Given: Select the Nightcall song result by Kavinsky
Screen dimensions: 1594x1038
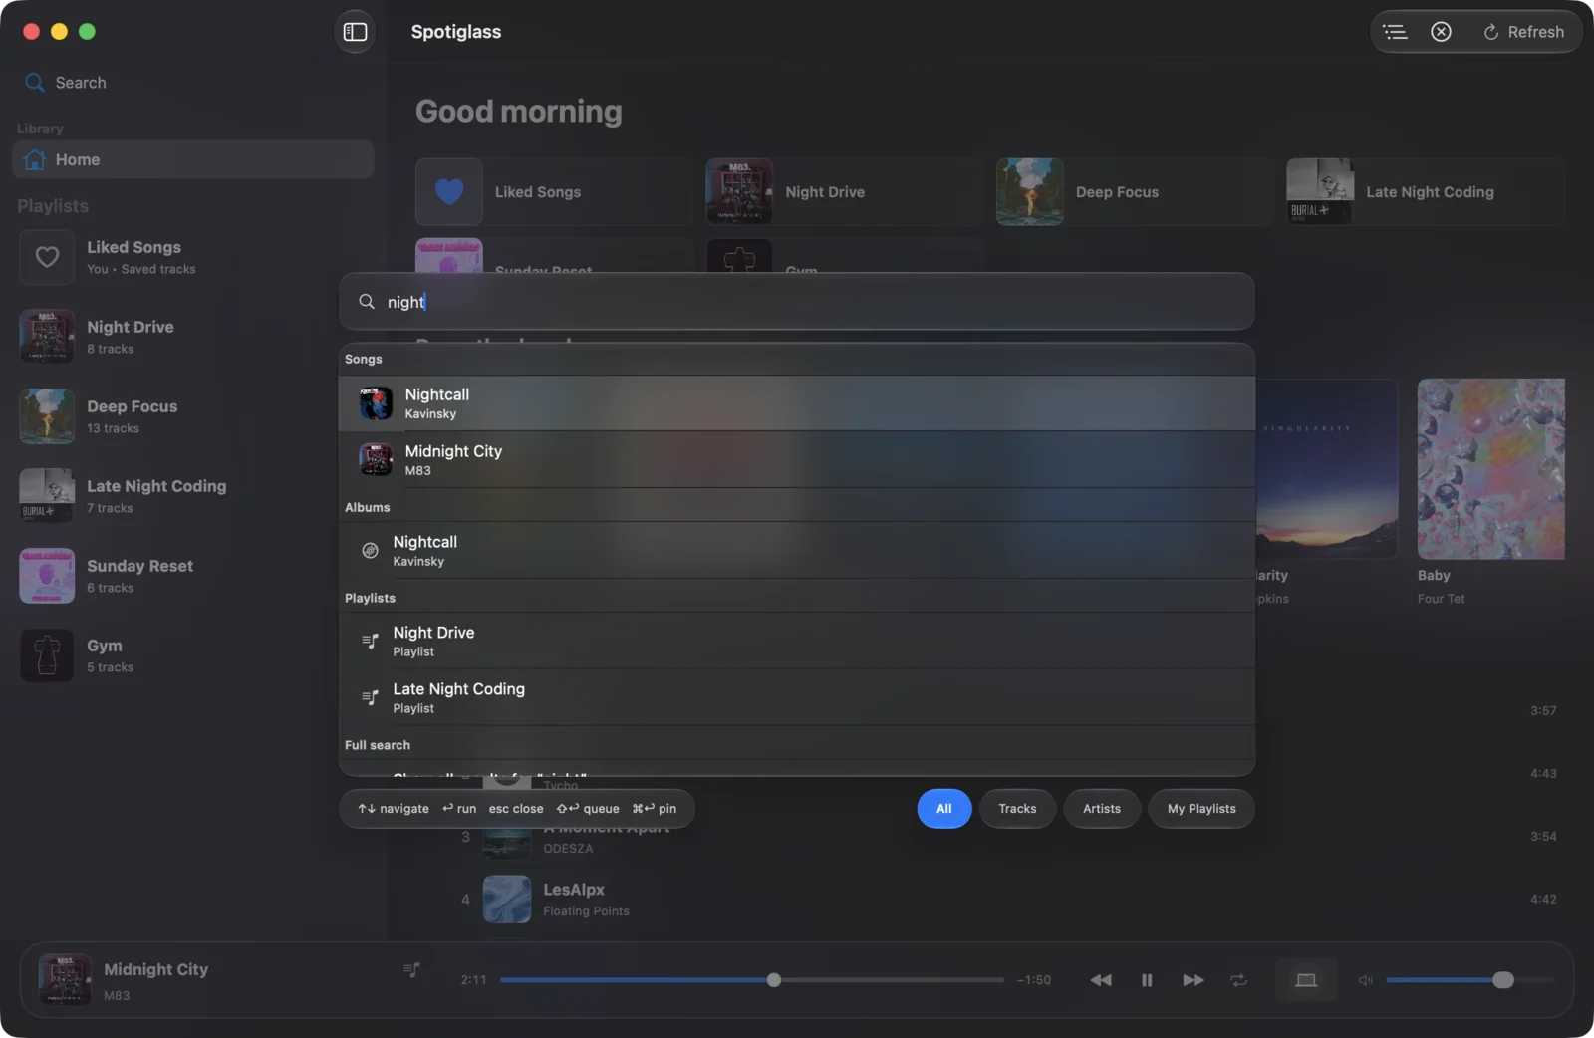Looking at the screenshot, I should 797,403.
